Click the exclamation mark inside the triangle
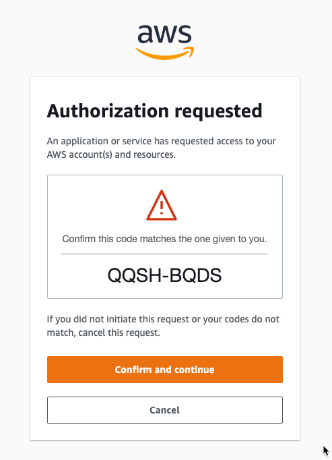The width and height of the screenshot is (332, 460). 162,206
